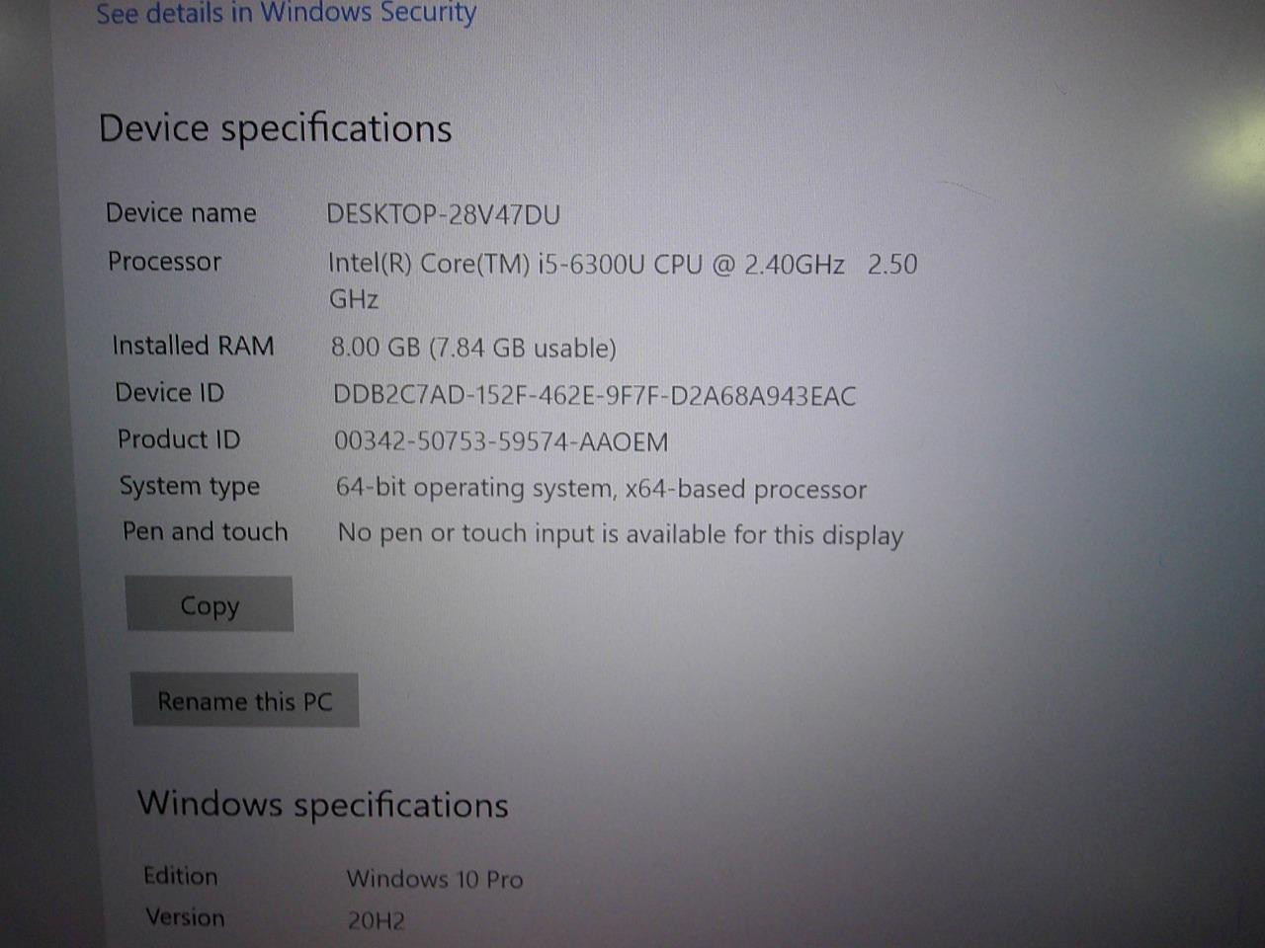
Task: Click the Windows specifications heading
Action: [x=323, y=804]
